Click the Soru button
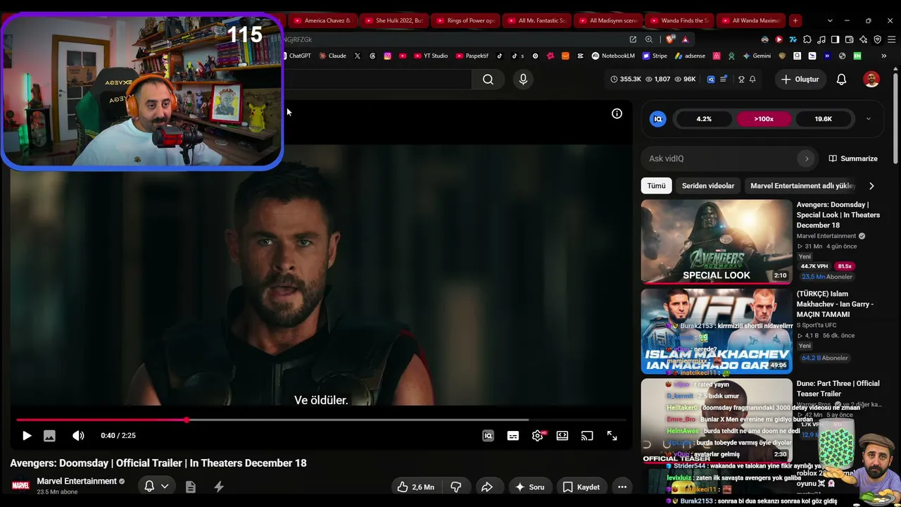Screen dimensions: 901x507 coord(529,487)
